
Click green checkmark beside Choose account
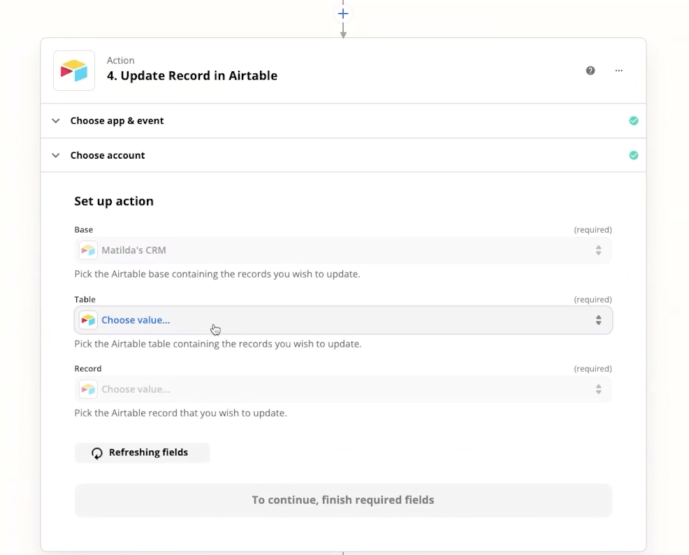(633, 155)
